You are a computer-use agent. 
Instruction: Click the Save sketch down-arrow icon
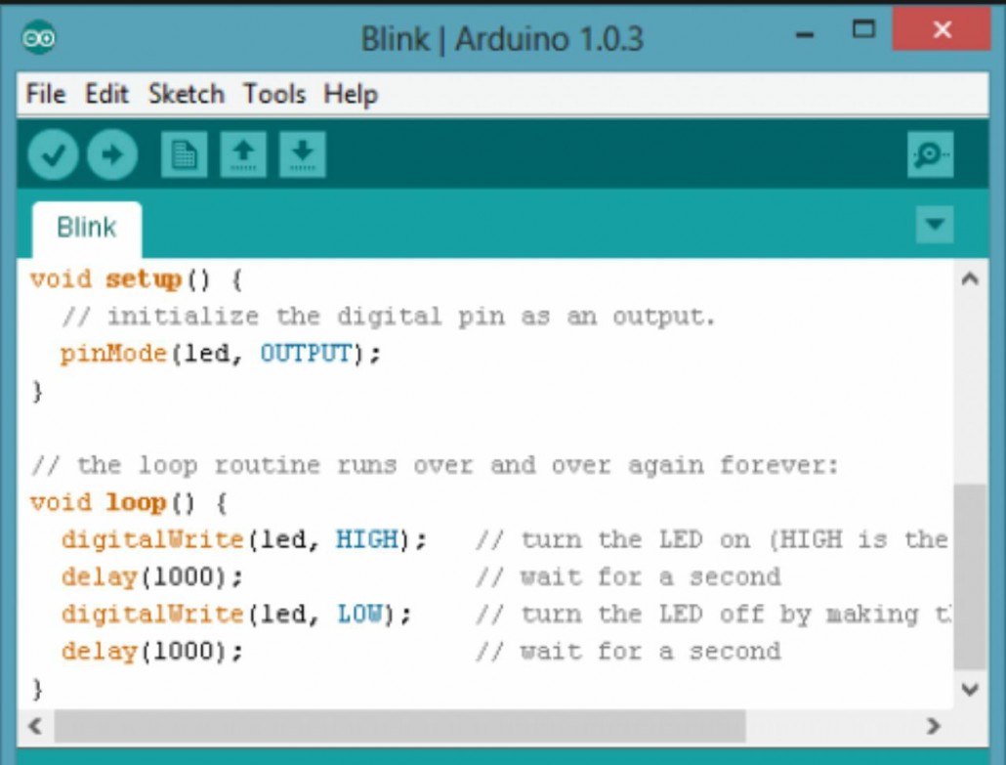303,154
